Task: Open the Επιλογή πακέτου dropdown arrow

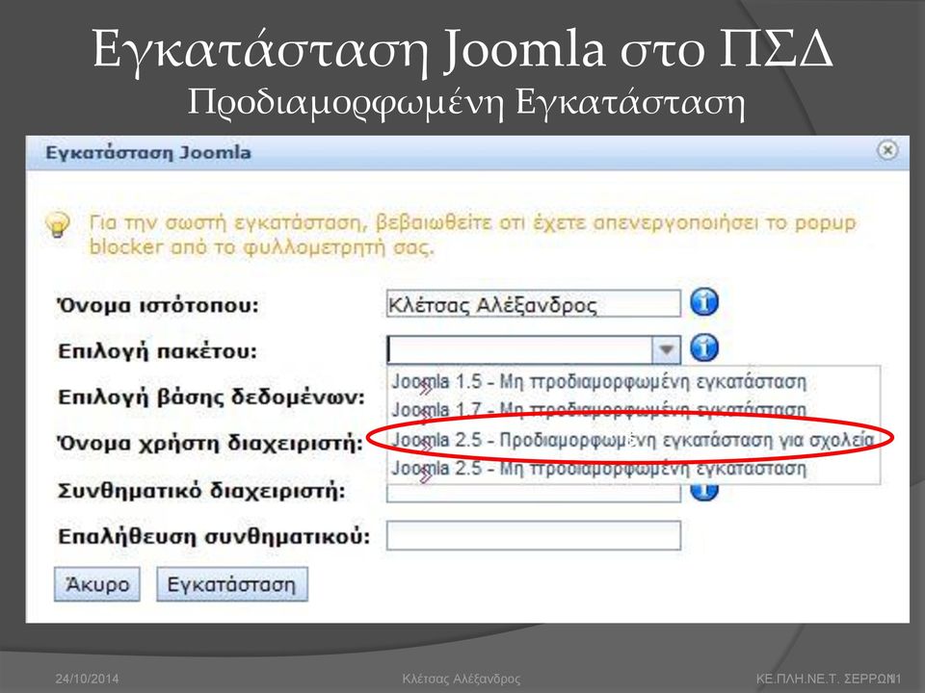Action: point(666,350)
